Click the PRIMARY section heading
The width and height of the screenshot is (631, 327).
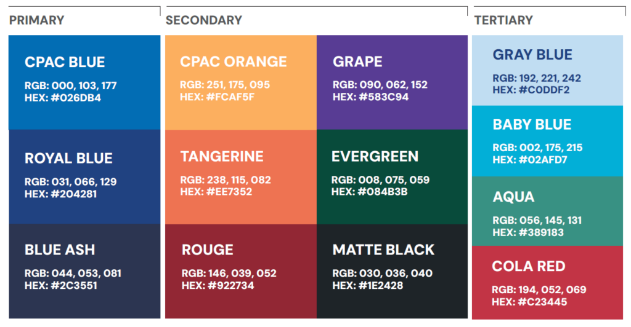pyautogui.click(x=36, y=20)
